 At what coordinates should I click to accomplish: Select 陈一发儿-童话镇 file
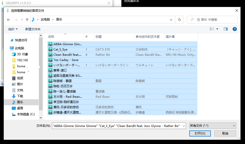coord(122,91)
